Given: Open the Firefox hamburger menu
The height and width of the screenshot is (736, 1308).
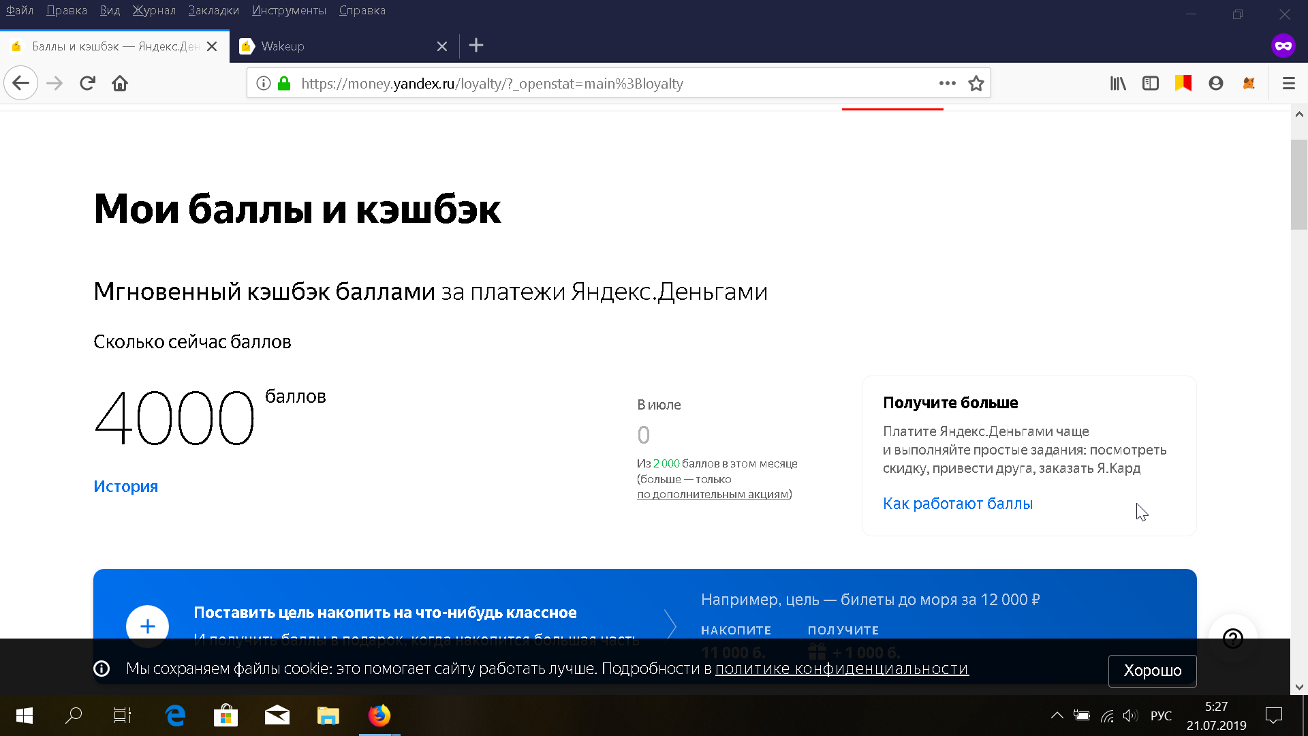Looking at the screenshot, I should tap(1288, 83).
